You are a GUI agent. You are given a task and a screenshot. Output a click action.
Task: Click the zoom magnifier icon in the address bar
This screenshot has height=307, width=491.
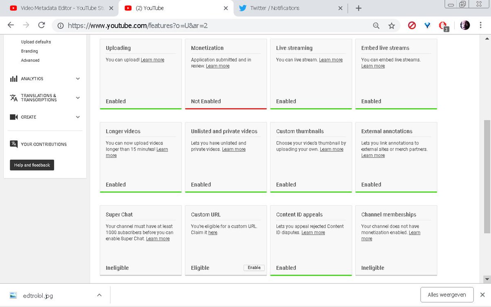376,26
